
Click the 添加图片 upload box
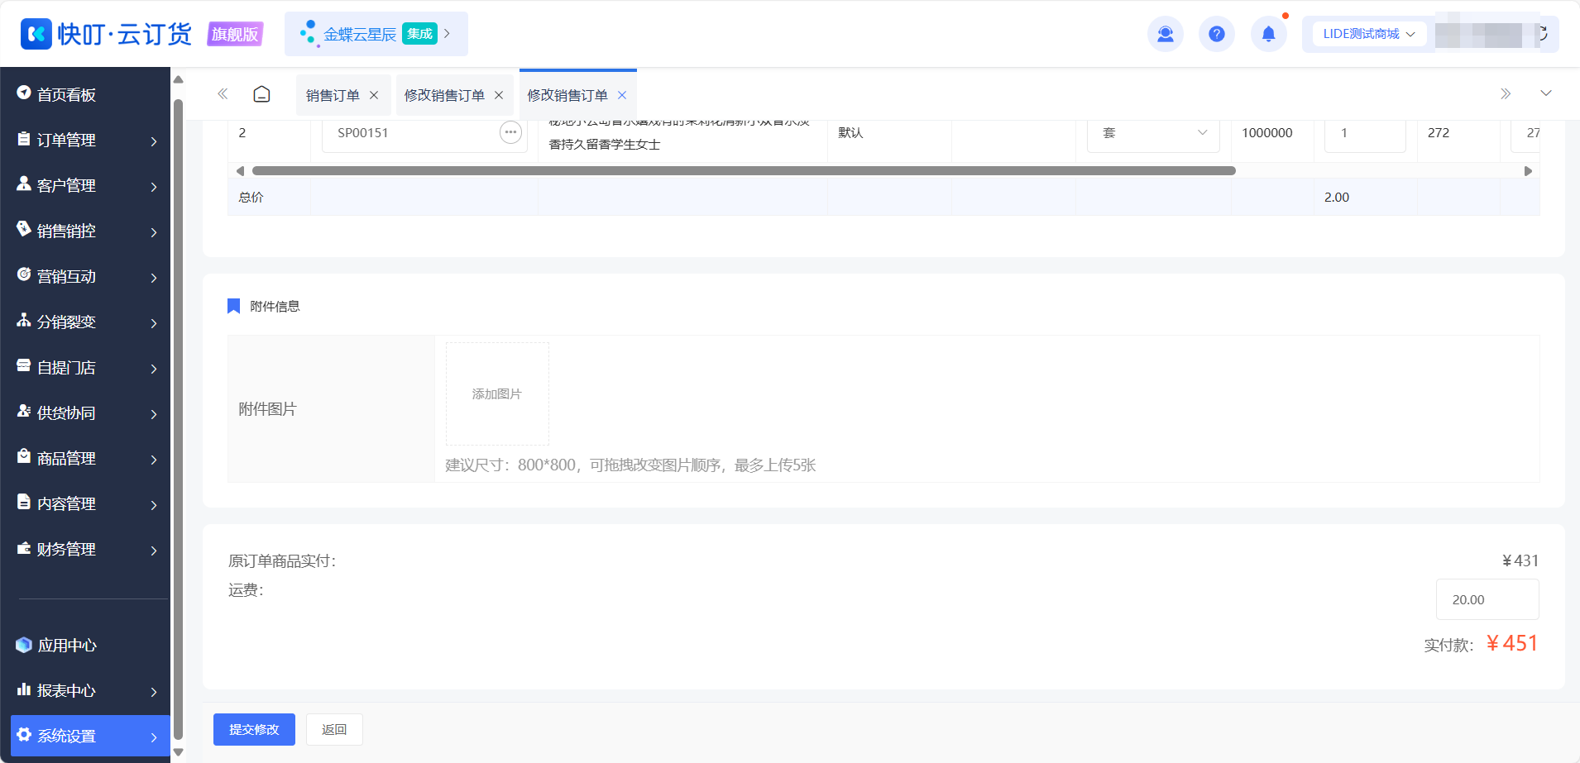pyautogui.click(x=497, y=394)
